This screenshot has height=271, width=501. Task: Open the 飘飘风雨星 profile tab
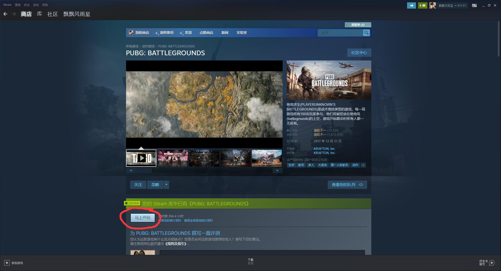click(77, 14)
